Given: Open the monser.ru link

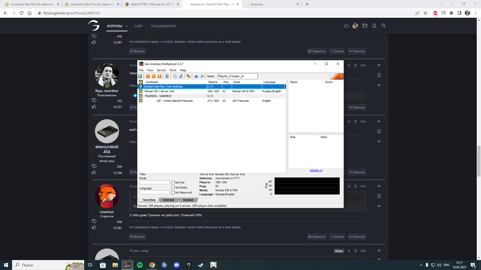Looking at the screenshot, I should point(316,170).
